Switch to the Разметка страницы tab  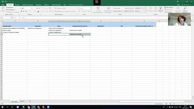point(28,5)
